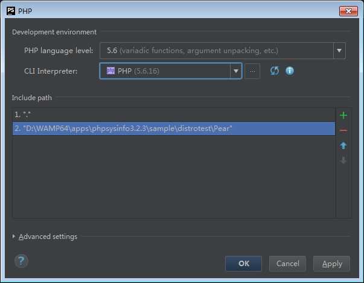The width and height of the screenshot is (364, 283).
Task: Select the CLI Interpreter combo box PHP (5.6.16)
Action: pyautogui.click(x=171, y=71)
